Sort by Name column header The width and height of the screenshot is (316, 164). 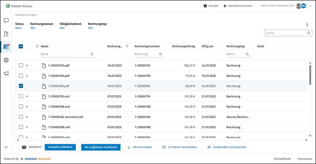point(45,46)
